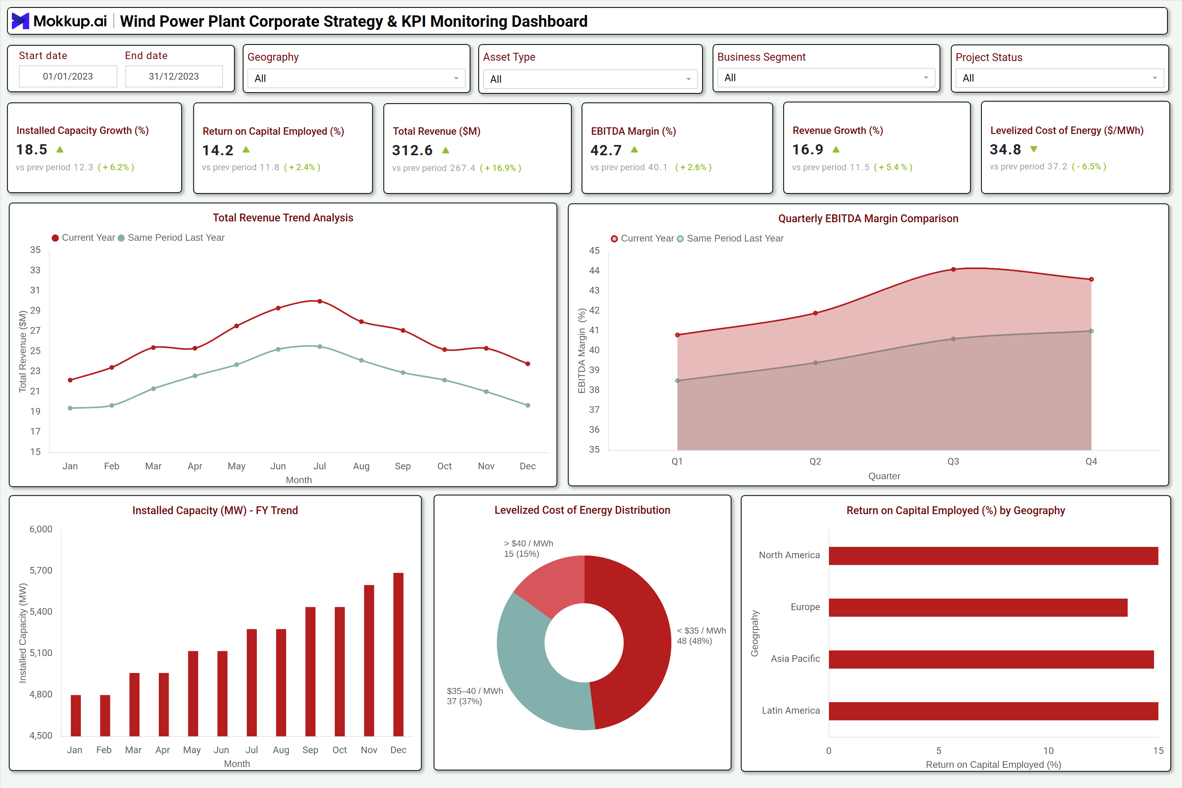This screenshot has height=788, width=1182.
Task: Click the (-6.5%) change text in Levelized Cost card
Action: point(1089,166)
